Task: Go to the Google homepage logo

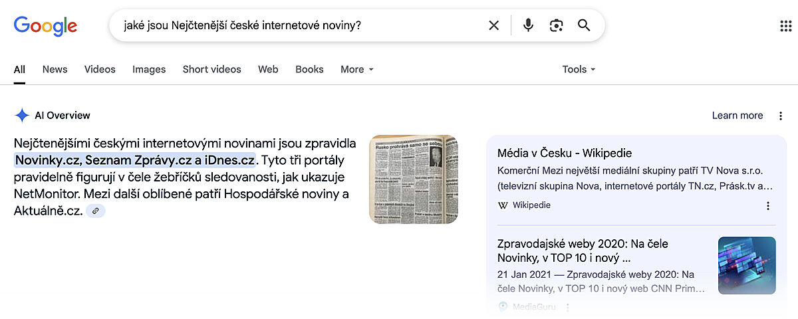Action: click(x=45, y=26)
